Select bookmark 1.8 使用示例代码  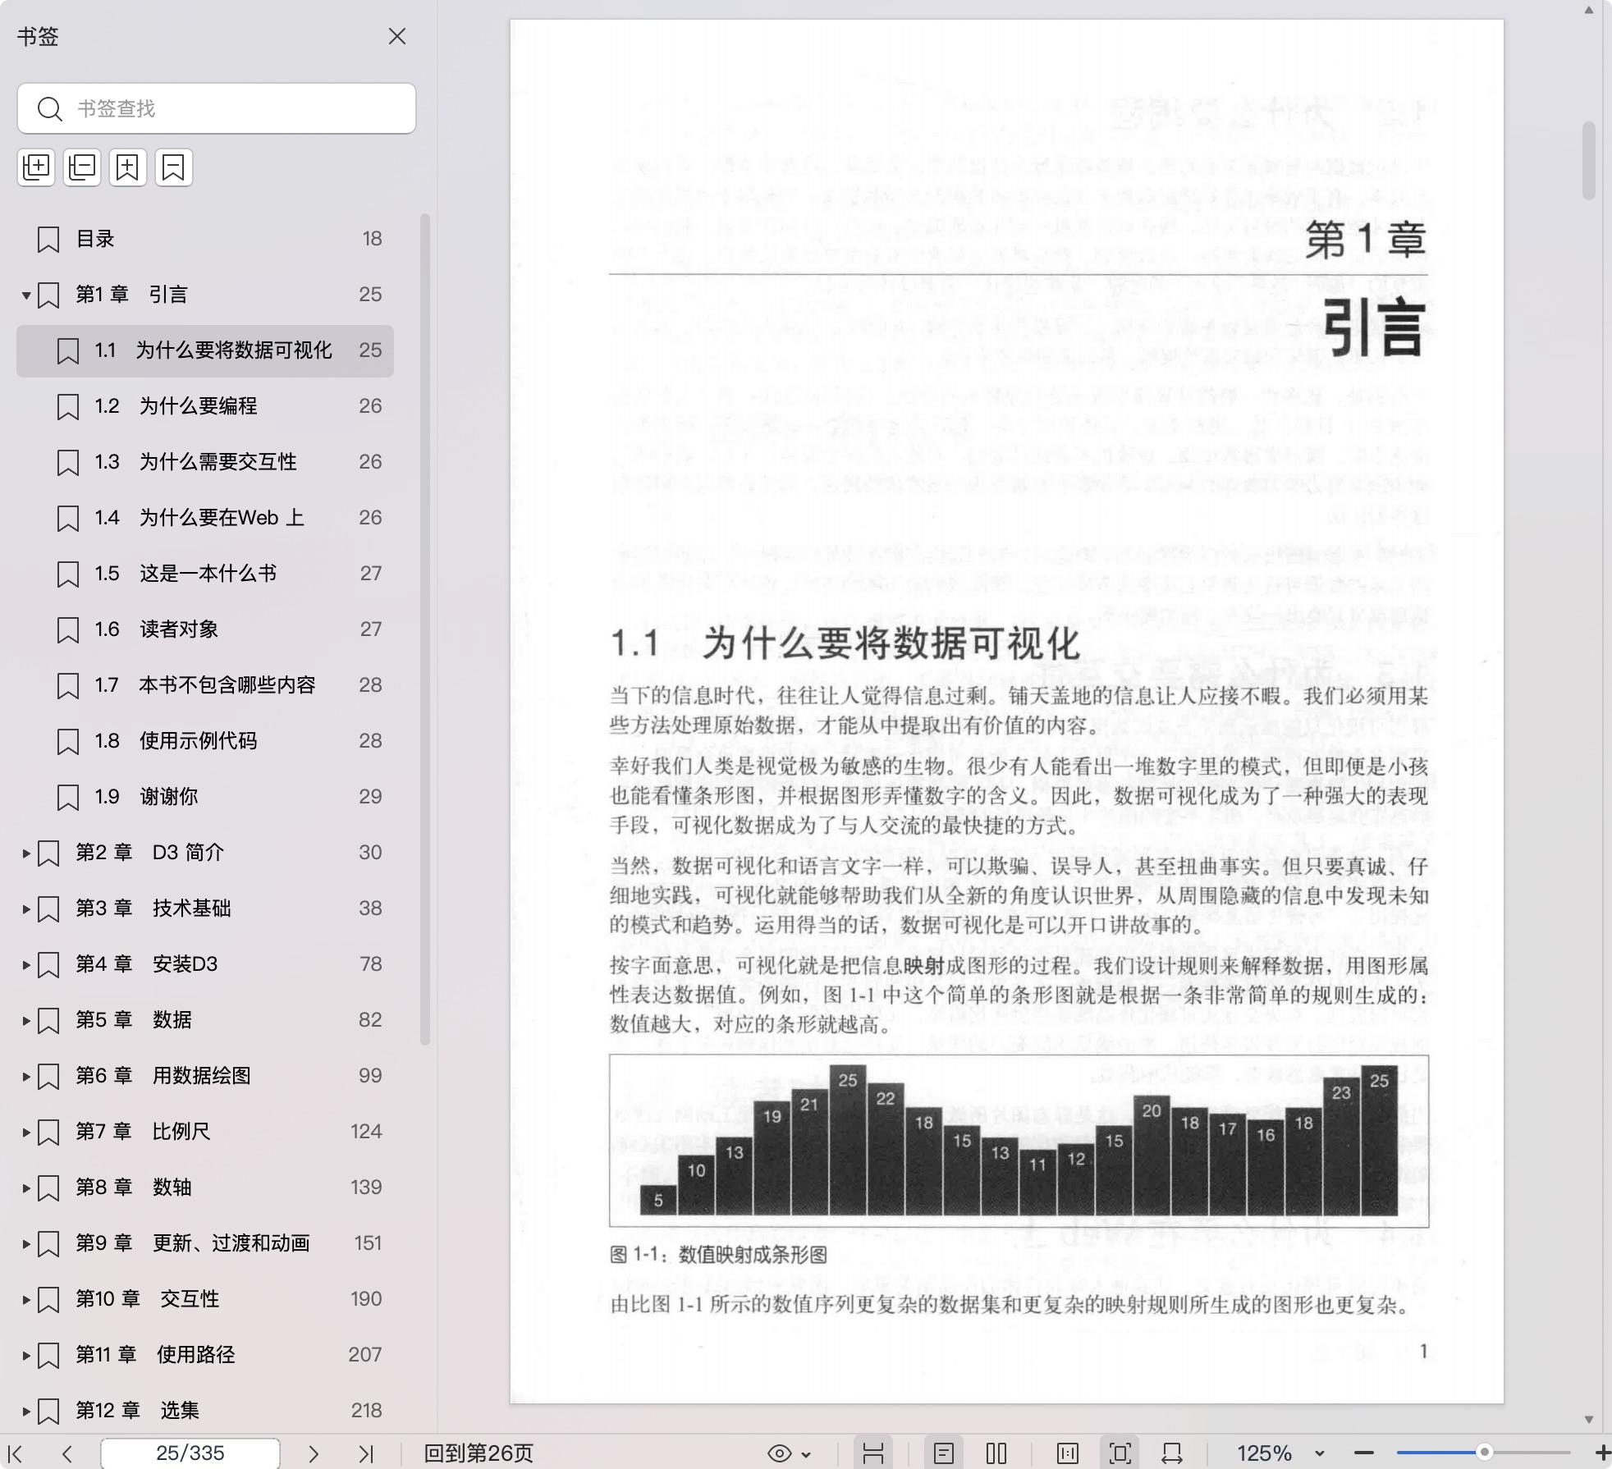[205, 741]
